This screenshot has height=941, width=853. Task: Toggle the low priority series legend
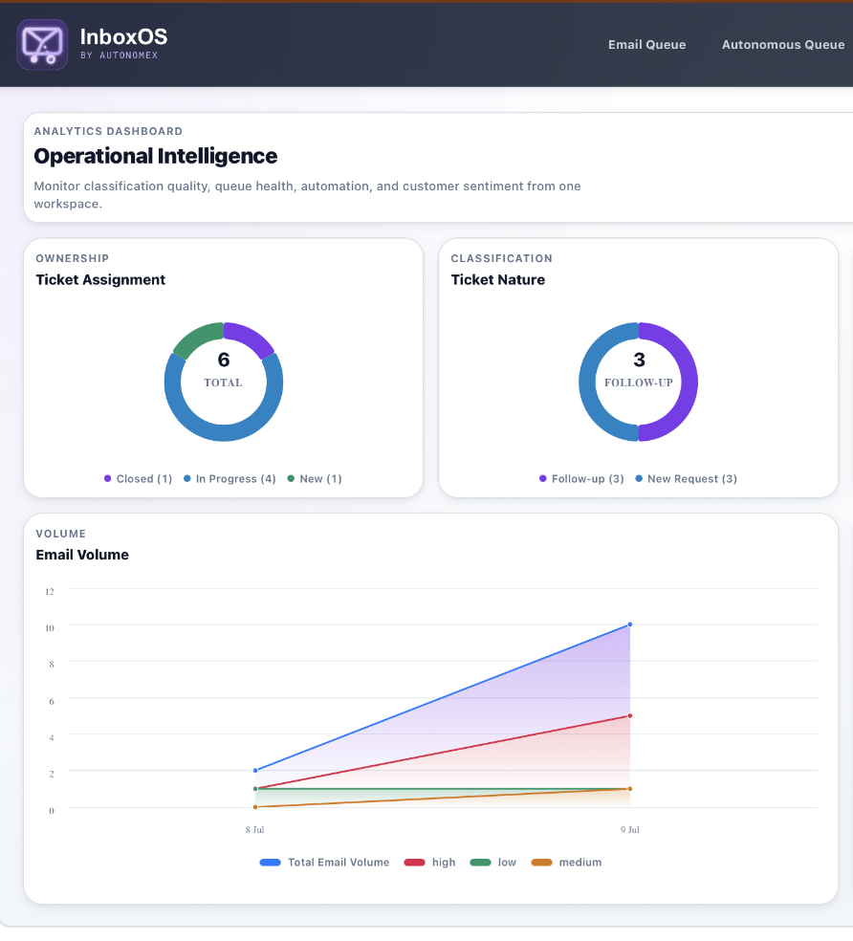492,863
